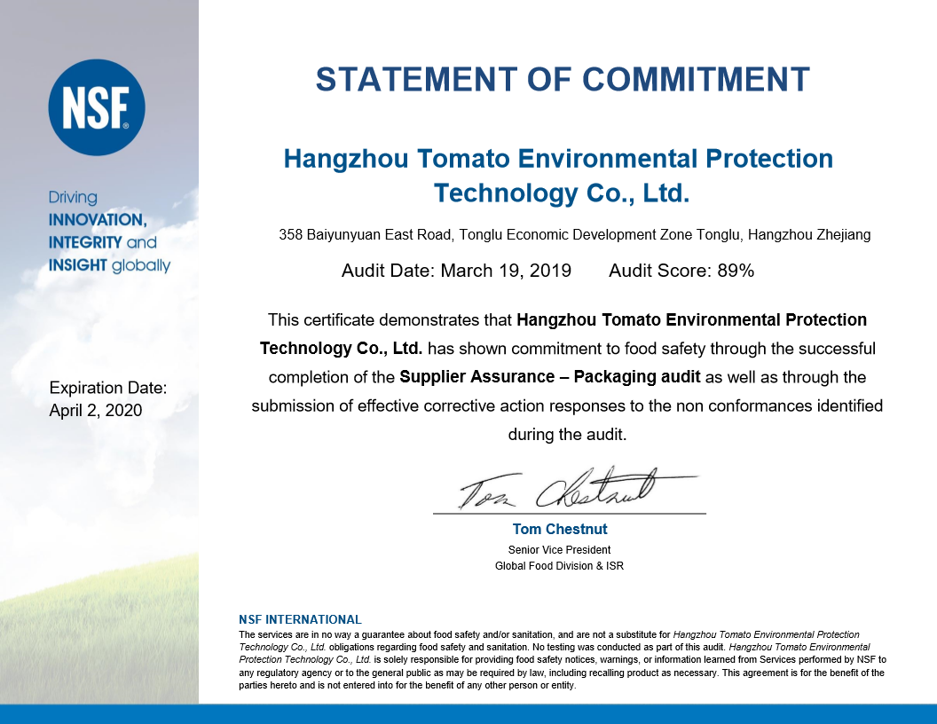
Task: Select the printed name 'Tom Chestnut'
Action: pos(559,530)
